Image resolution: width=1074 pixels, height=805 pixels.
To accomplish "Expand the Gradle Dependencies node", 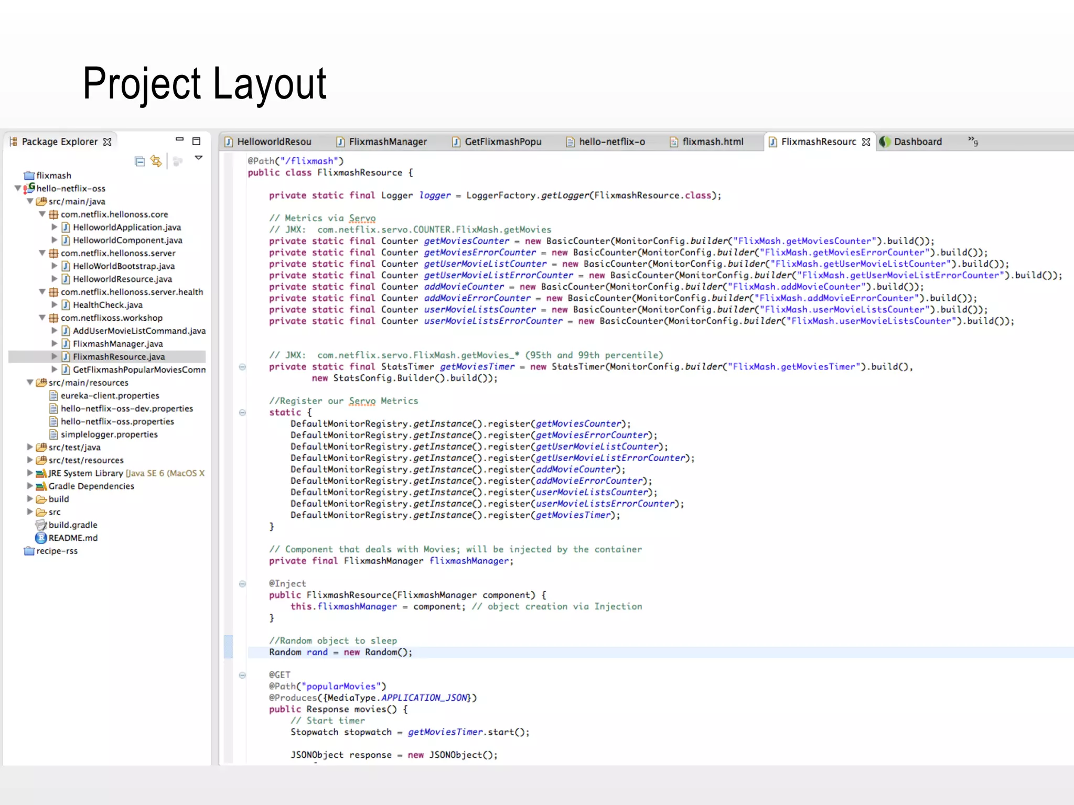I will (x=30, y=486).
